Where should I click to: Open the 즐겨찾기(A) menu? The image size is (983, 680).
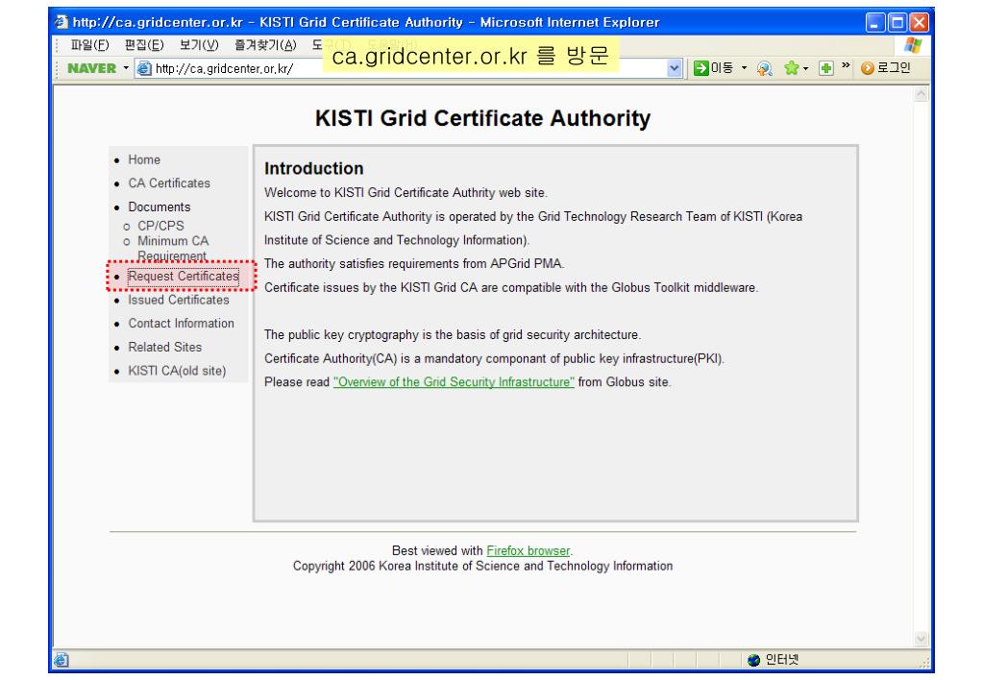click(265, 45)
